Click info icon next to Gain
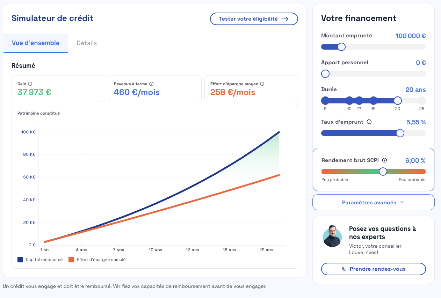 pyautogui.click(x=30, y=84)
